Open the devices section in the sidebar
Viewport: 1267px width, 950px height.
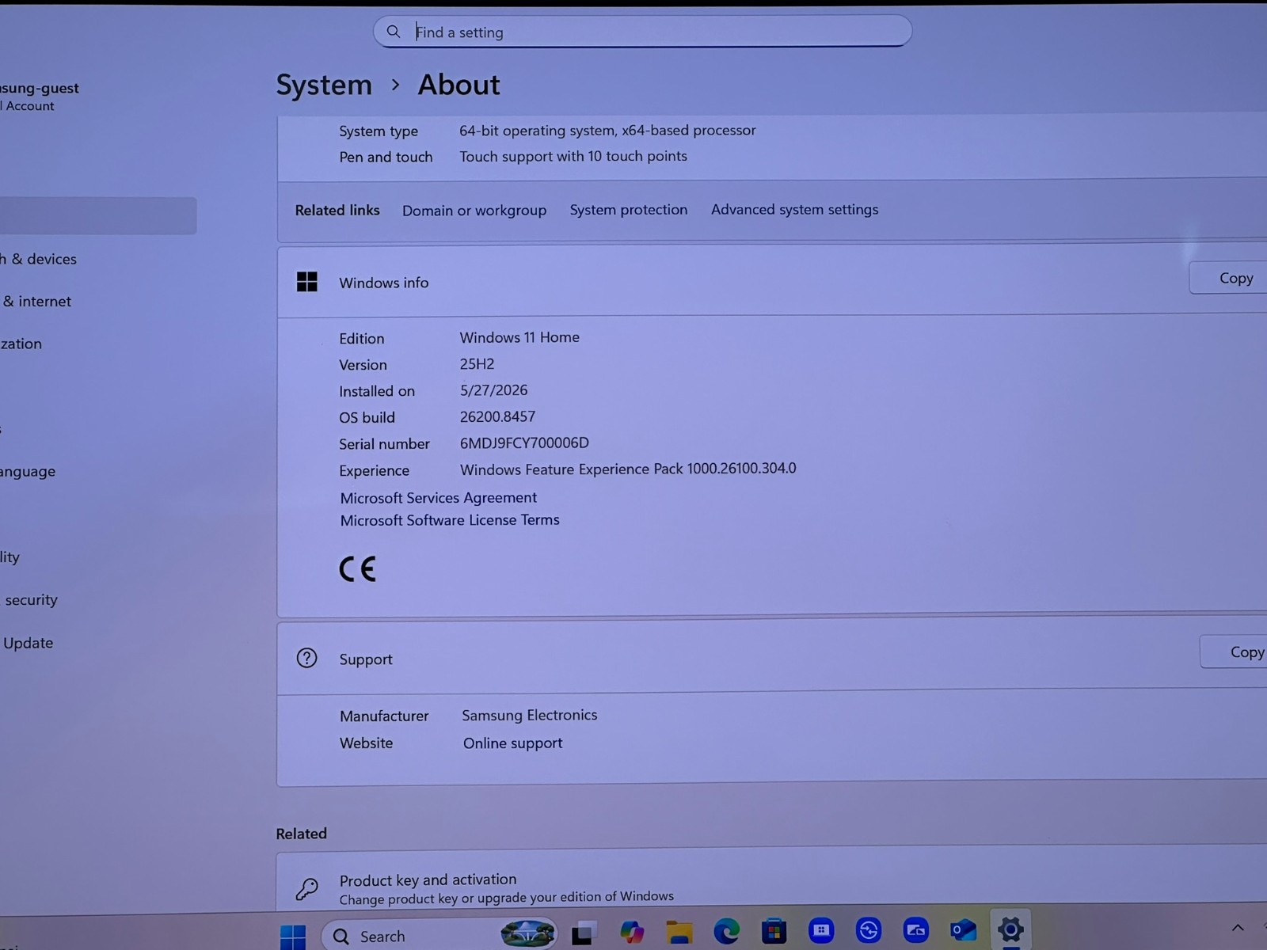click(39, 259)
